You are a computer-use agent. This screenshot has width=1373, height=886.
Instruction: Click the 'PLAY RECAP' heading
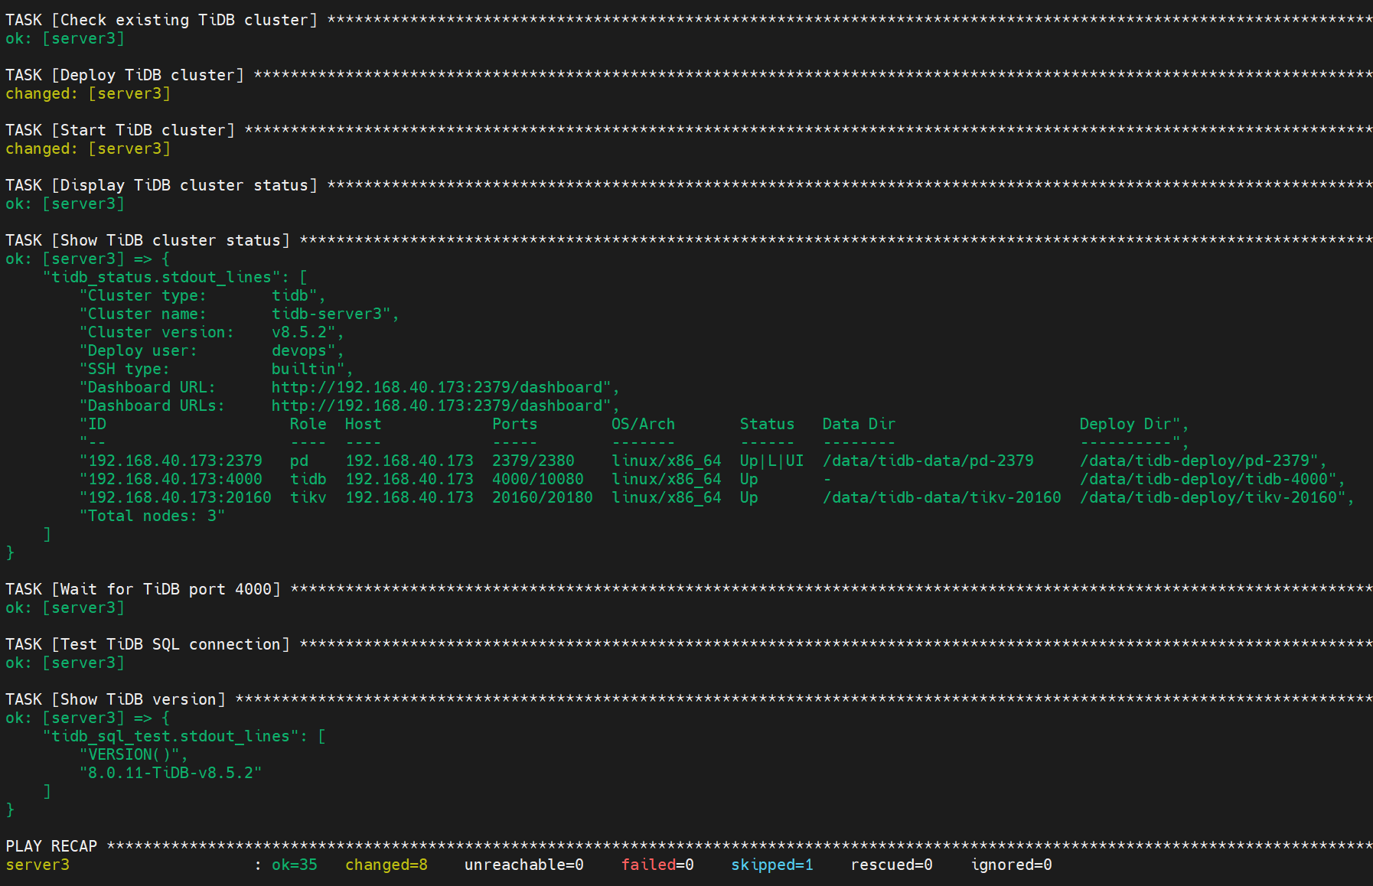tap(51, 846)
